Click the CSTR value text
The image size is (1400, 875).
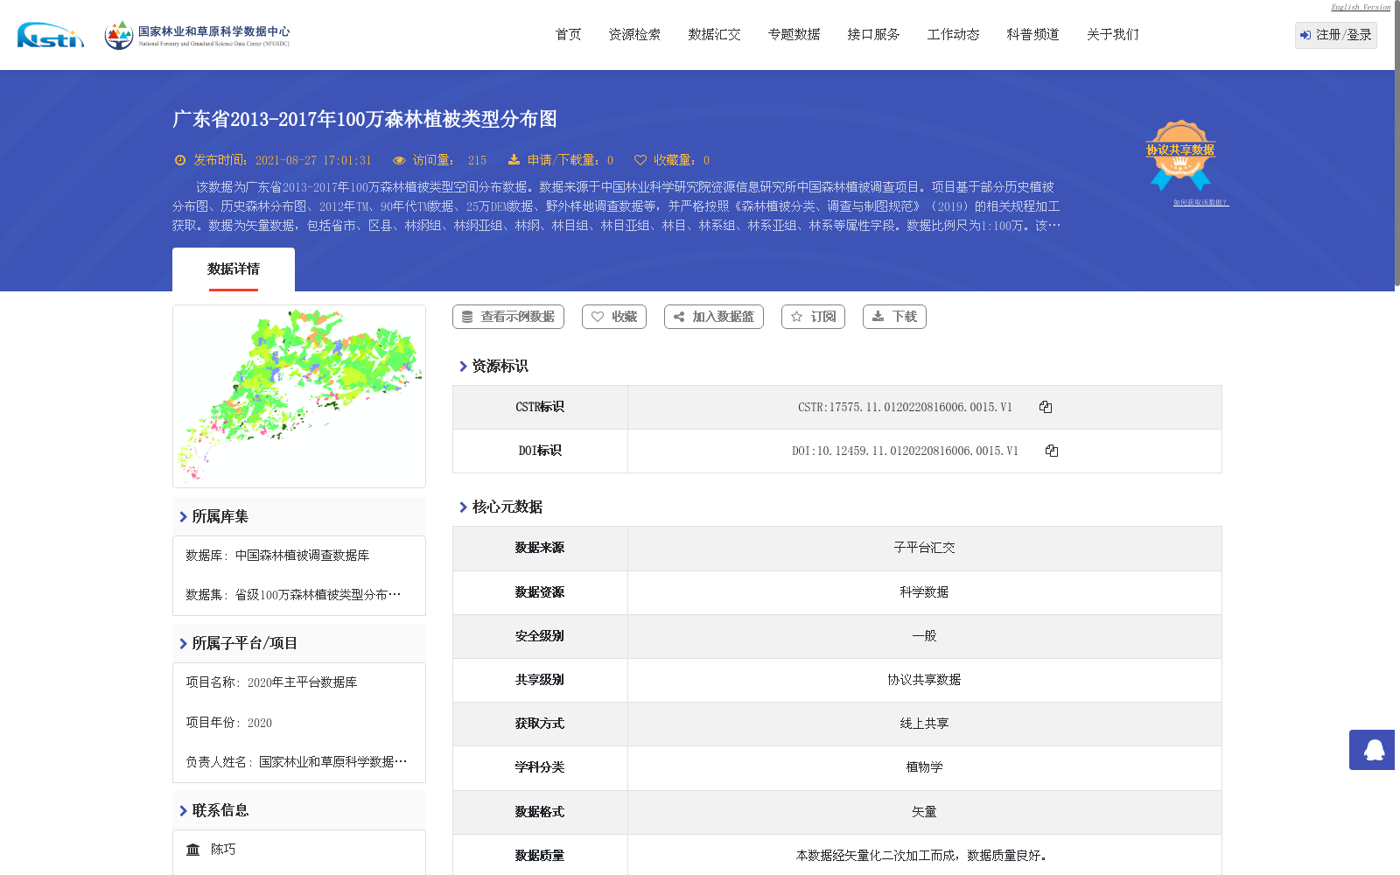point(905,407)
